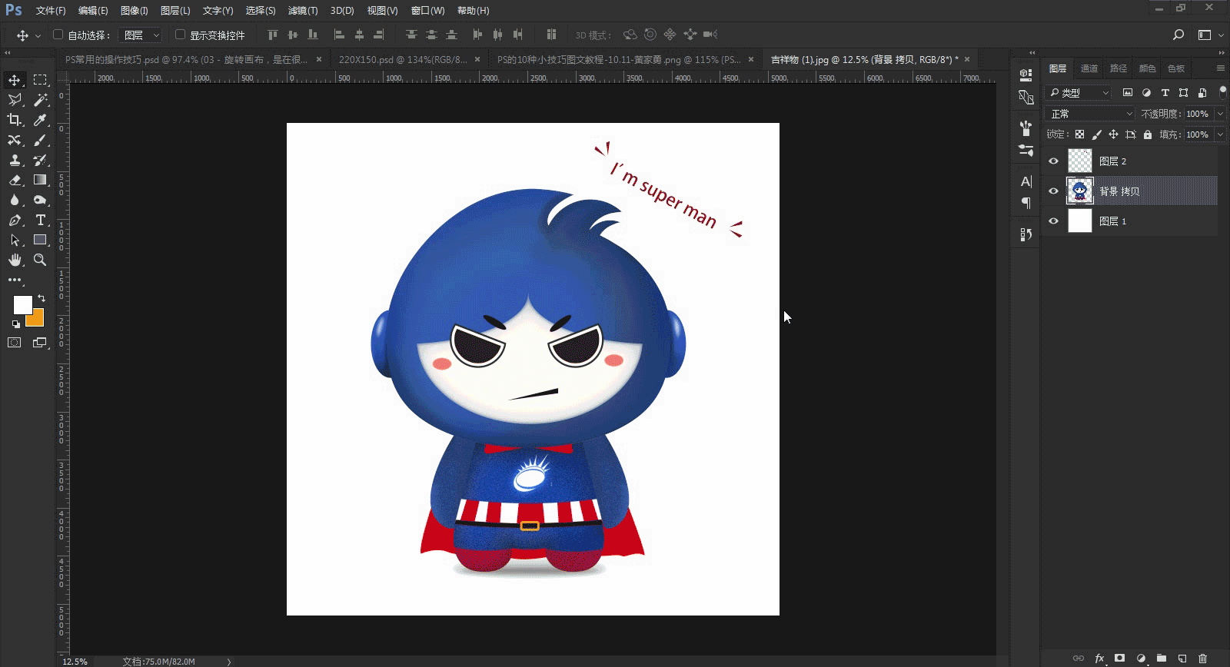Open the Layers panel flyout menu
The width and height of the screenshot is (1230, 667).
(x=1220, y=68)
